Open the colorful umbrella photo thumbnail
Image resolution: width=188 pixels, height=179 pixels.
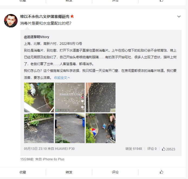[x=101, y=128]
